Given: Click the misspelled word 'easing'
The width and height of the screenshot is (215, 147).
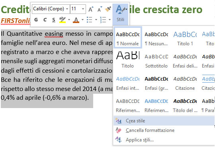Looking at the screenshot, I should pos(54,34).
